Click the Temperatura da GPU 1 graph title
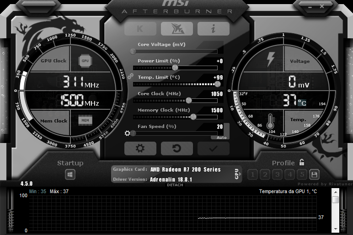 (x=288, y=191)
